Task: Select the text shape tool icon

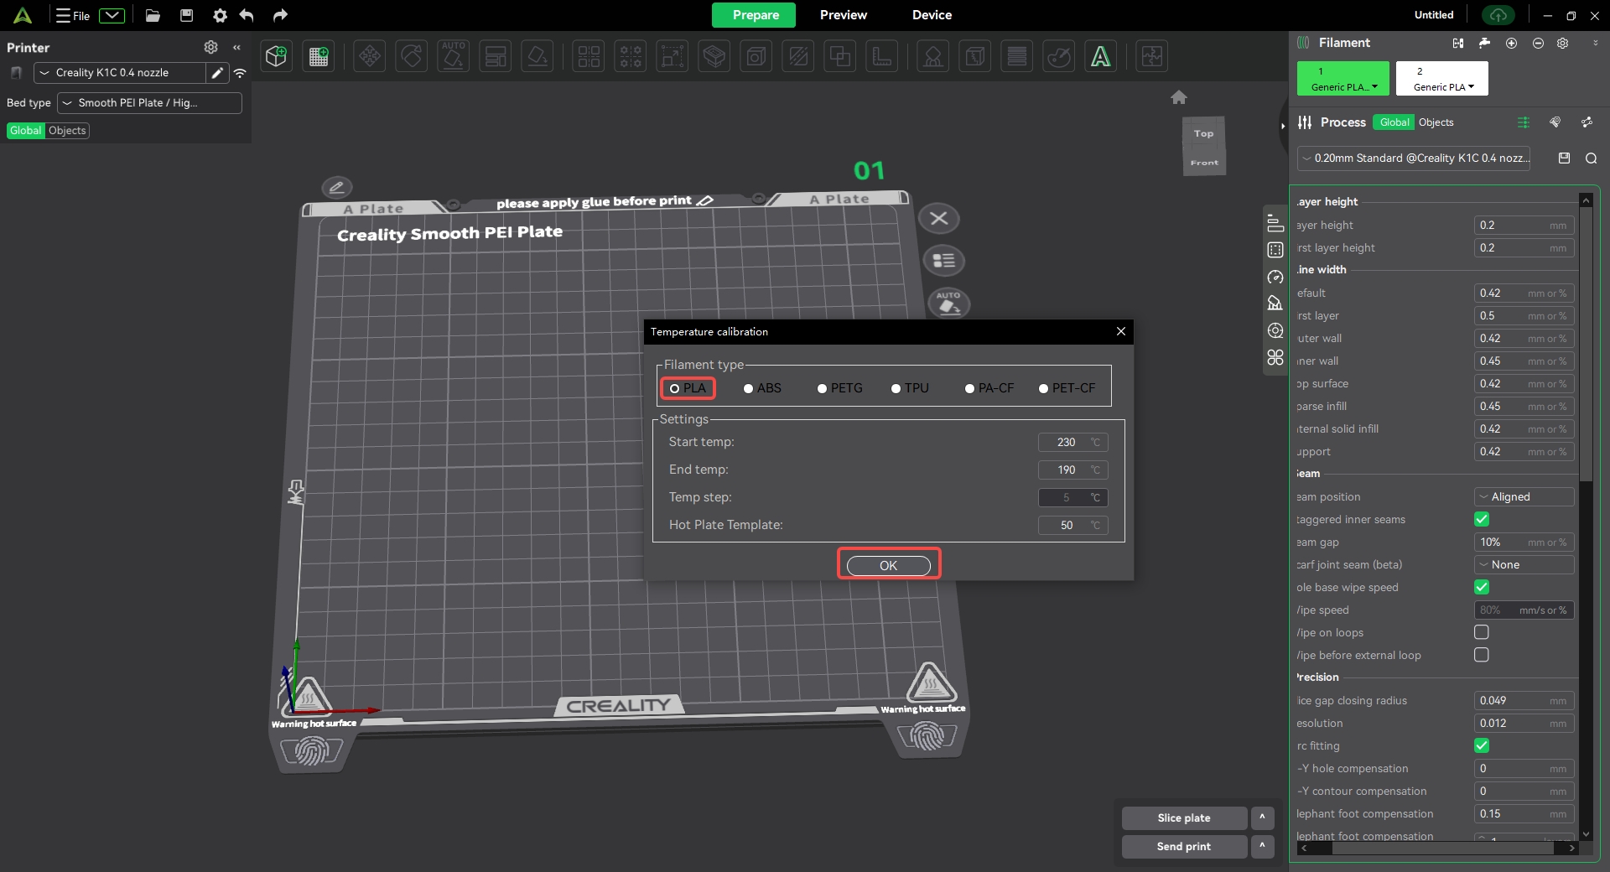Action: point(1100,56)
